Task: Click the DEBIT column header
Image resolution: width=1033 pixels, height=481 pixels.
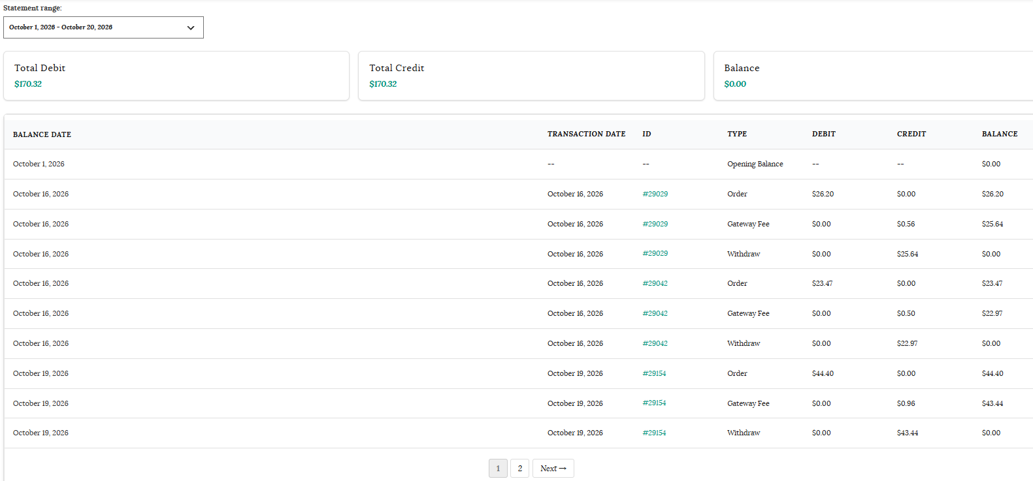Action: [824, 134]
